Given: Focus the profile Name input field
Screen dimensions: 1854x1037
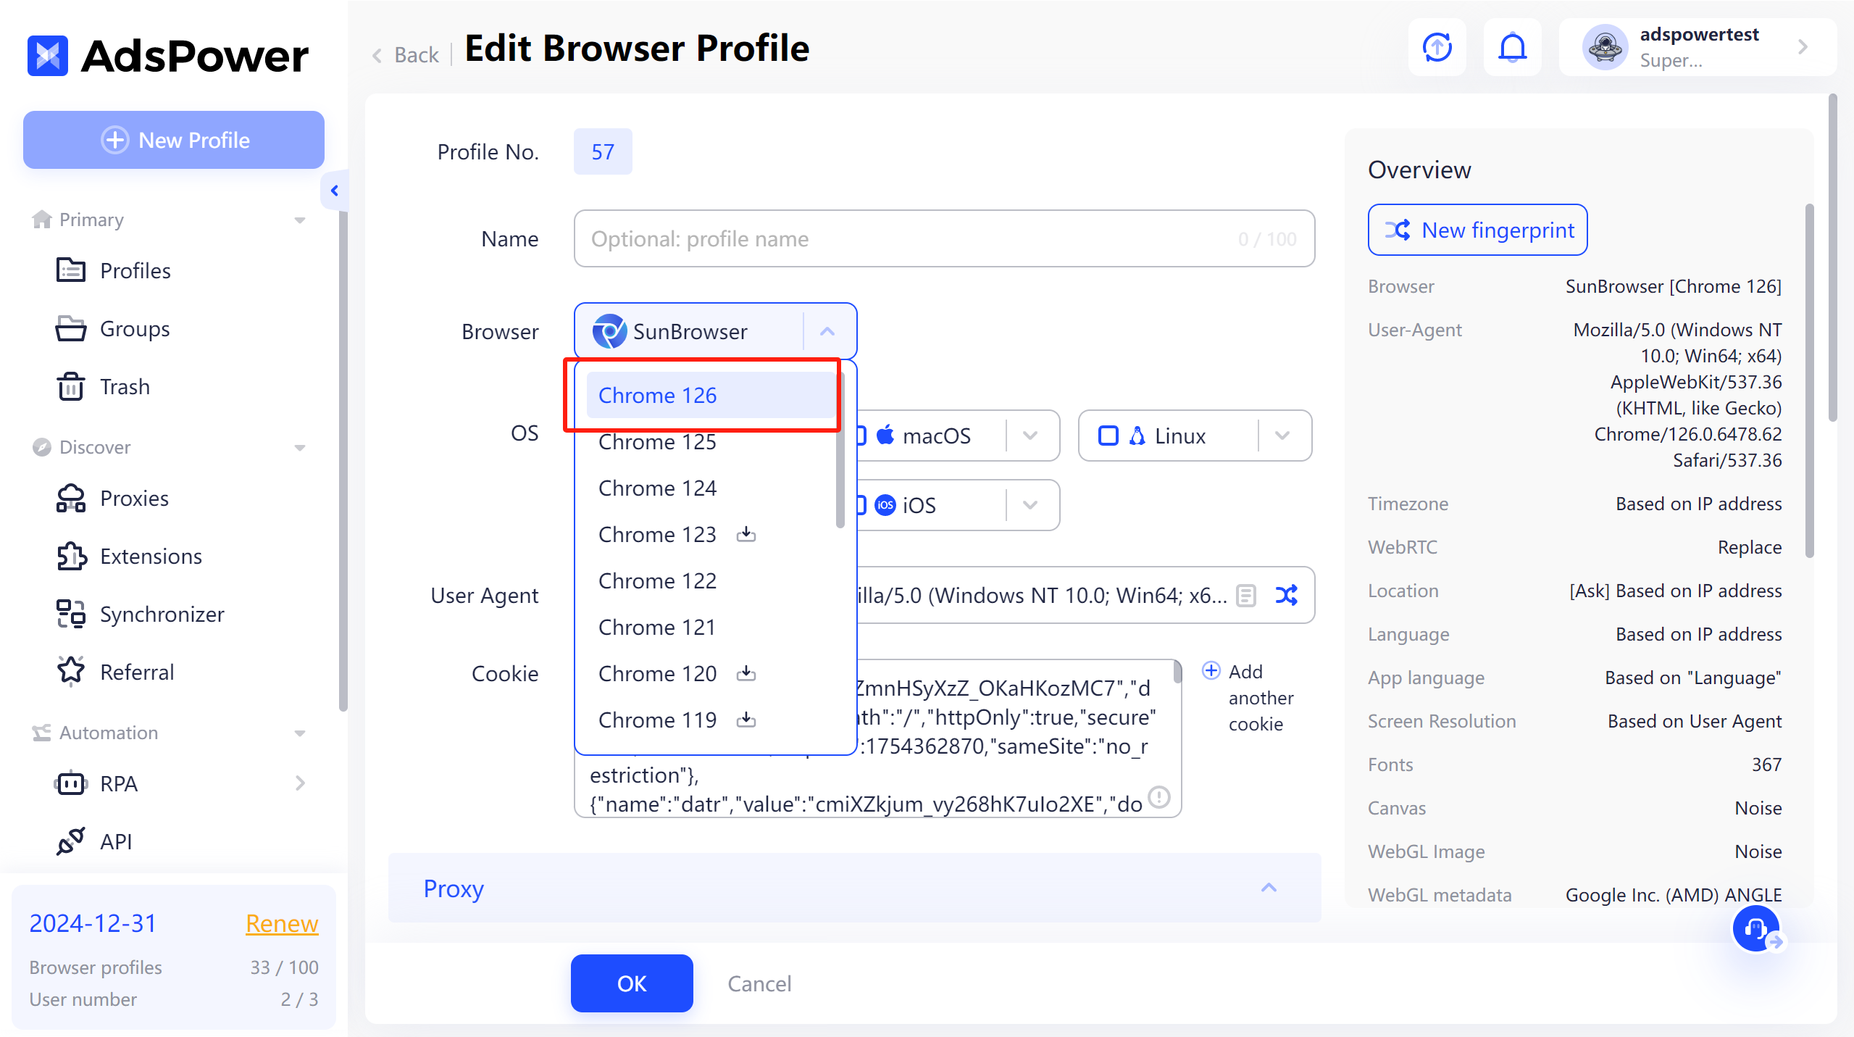Looking at the screenshot, I should 945,238.
